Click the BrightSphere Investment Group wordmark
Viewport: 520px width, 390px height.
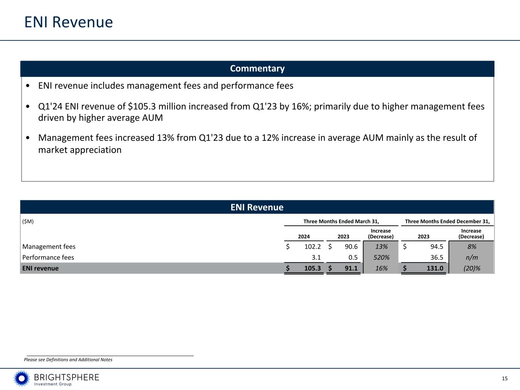pos(66,379)
